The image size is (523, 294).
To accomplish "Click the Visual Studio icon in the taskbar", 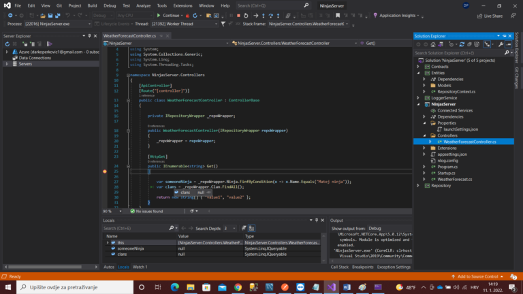I will [x=331, y=287].
